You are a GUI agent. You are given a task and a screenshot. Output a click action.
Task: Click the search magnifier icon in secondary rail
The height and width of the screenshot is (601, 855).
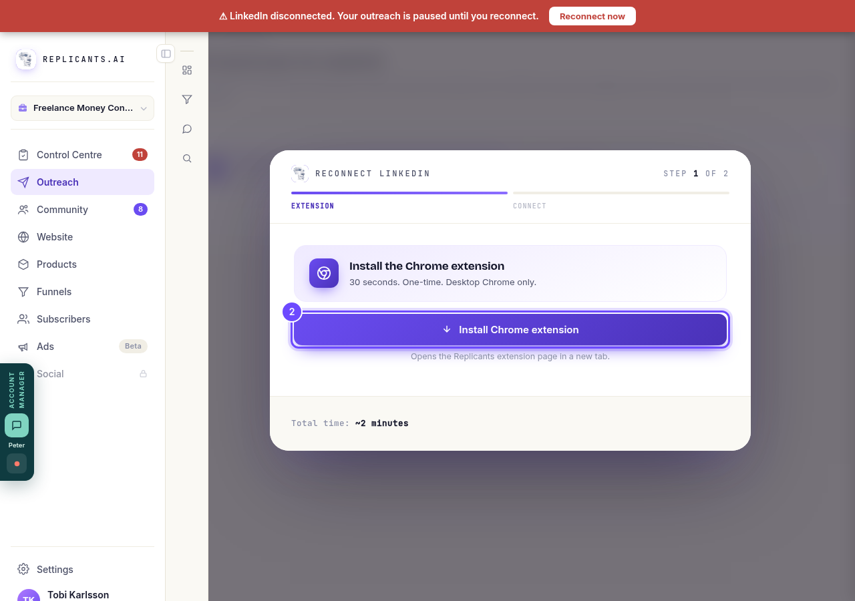187,158
